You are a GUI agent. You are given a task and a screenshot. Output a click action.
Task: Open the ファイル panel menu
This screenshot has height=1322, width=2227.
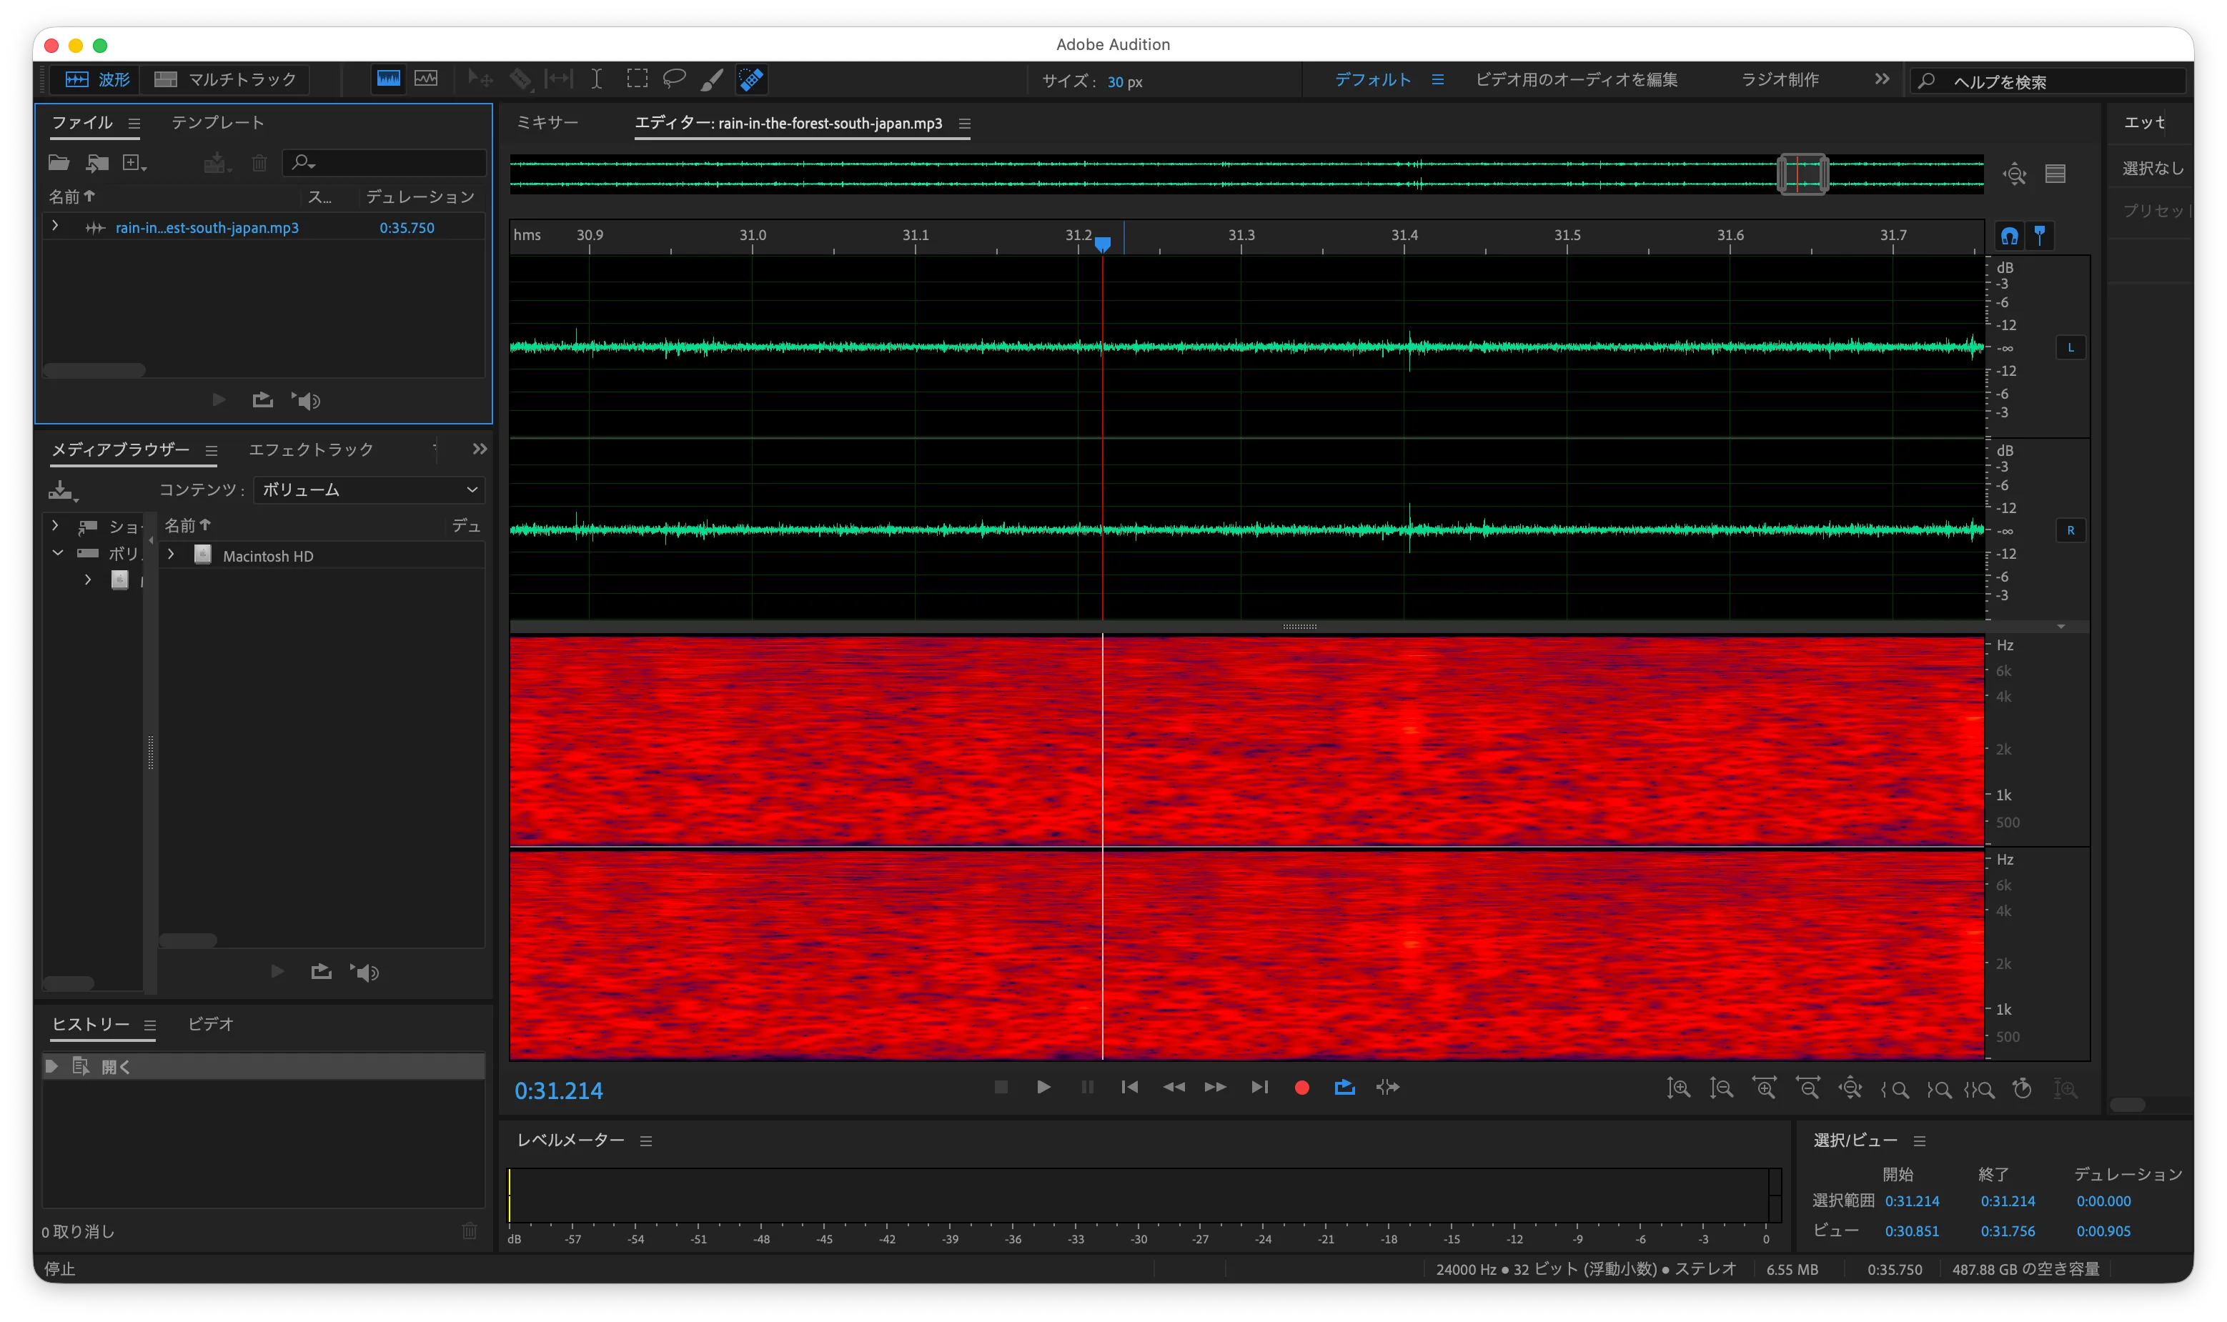click(x=134, y=124)
